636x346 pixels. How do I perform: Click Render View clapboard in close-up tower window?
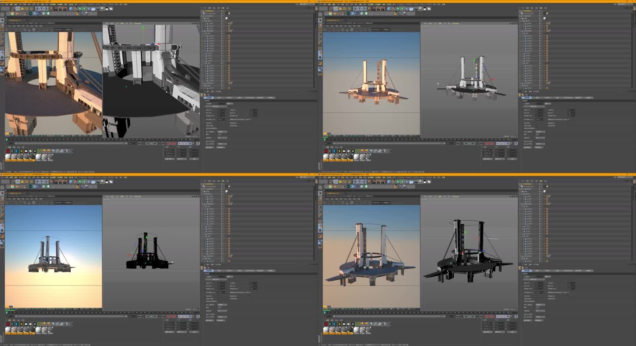[x=56, y=8]
